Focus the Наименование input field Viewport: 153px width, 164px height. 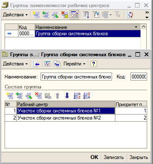click(76, 77)
